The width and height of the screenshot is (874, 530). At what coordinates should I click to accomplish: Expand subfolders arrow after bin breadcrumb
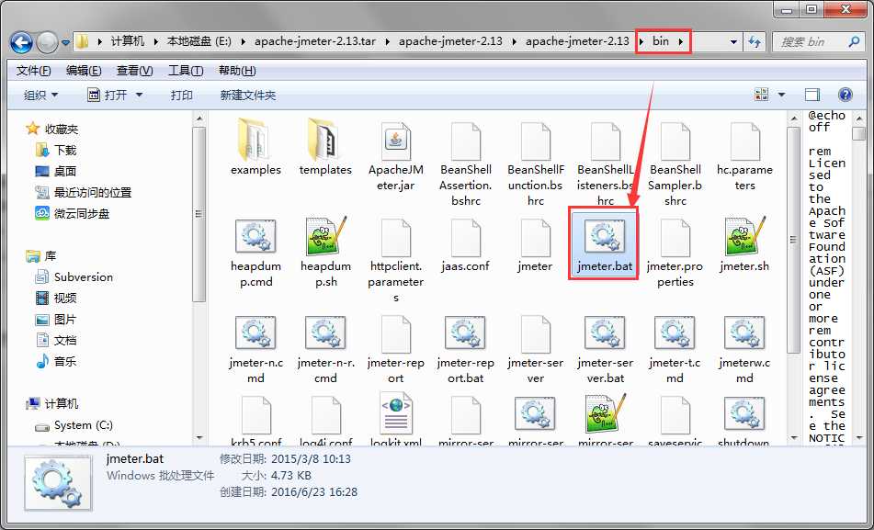pos(681,41)
